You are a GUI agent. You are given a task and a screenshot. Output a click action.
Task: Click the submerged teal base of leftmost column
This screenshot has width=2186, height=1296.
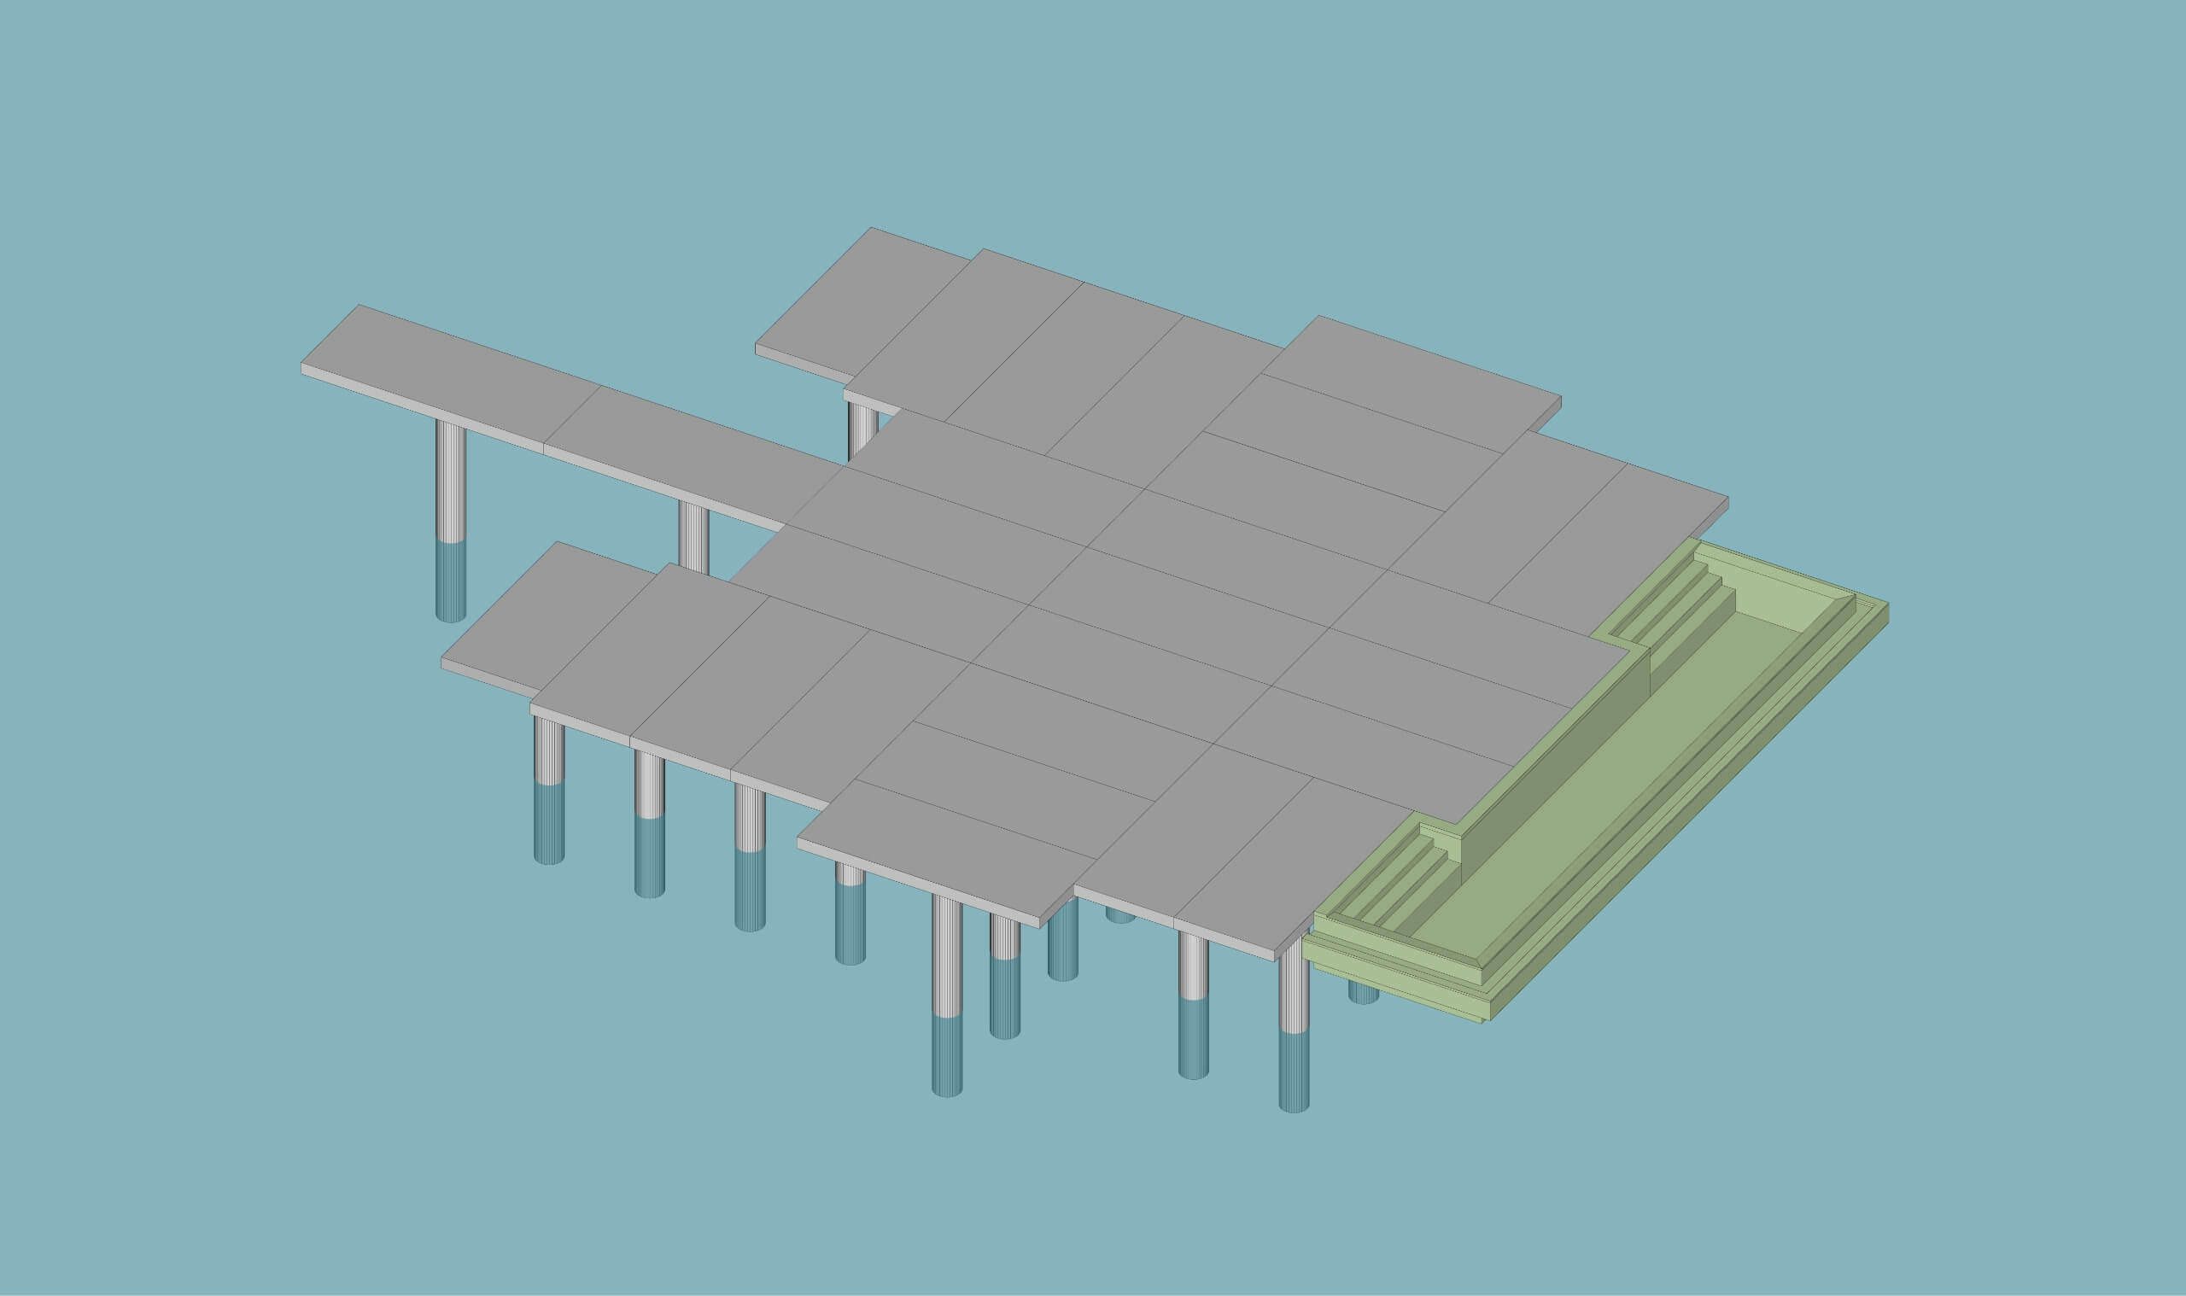click(451, 581)
